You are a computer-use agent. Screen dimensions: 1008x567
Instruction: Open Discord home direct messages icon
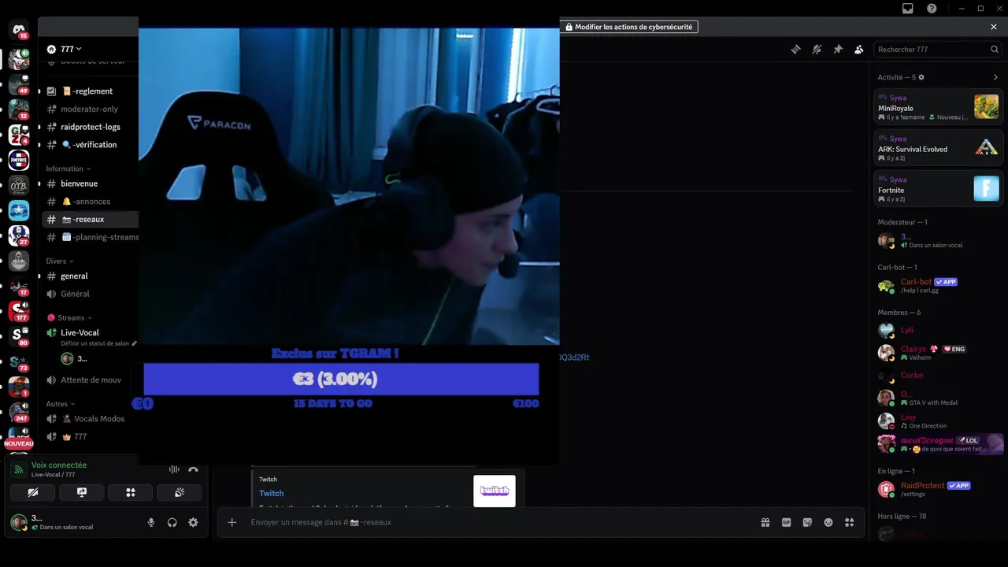coord(19,31)
